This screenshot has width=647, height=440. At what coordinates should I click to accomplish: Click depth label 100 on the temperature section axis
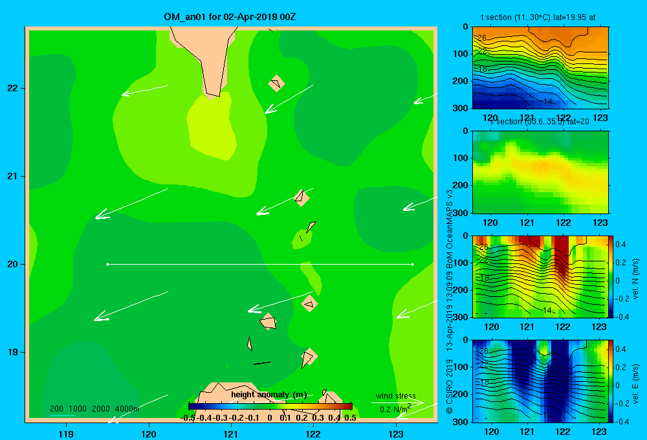[x=461, y=54]
